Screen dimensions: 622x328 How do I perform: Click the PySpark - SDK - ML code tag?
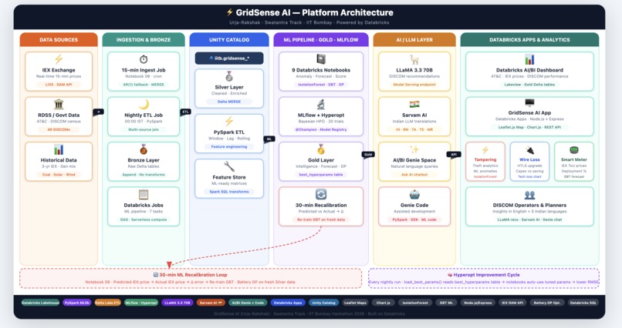(x=414, y=220)
